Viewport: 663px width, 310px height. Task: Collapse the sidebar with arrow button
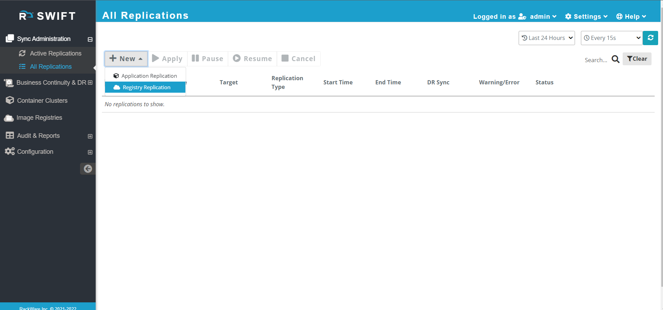pyautogui.click(x=88, y=169)
